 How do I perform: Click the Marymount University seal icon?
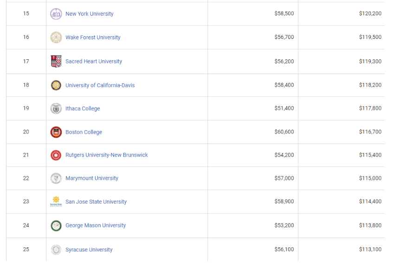(56, 178)
